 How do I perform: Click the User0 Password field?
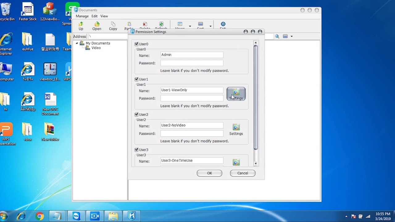192,63
